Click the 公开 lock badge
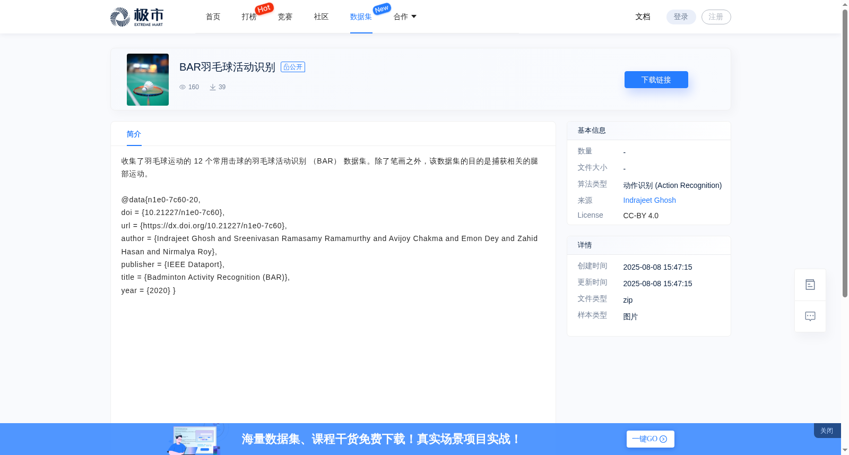 [293, 67]
